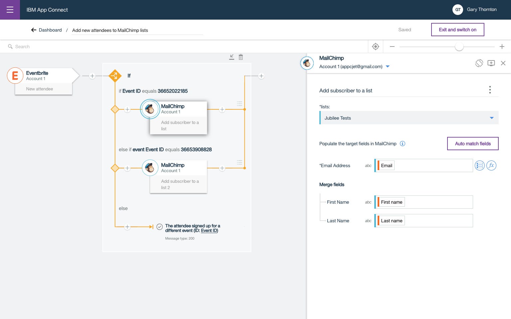This screenshot has width=511, height=319.
Task: Click Auto match fields button
Action: (473, 144)
